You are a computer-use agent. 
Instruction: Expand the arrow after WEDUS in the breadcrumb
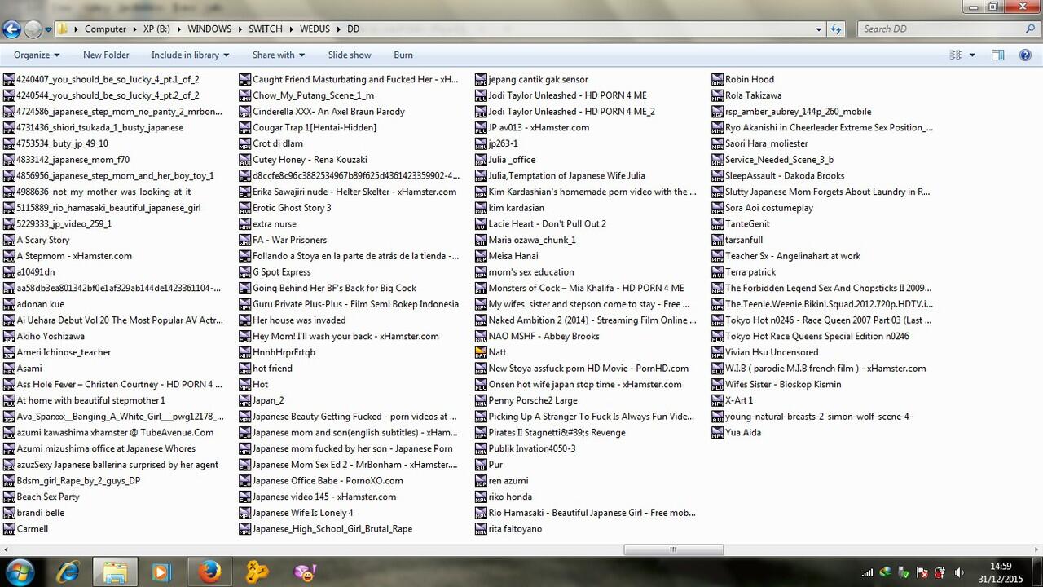pos(339,29)
